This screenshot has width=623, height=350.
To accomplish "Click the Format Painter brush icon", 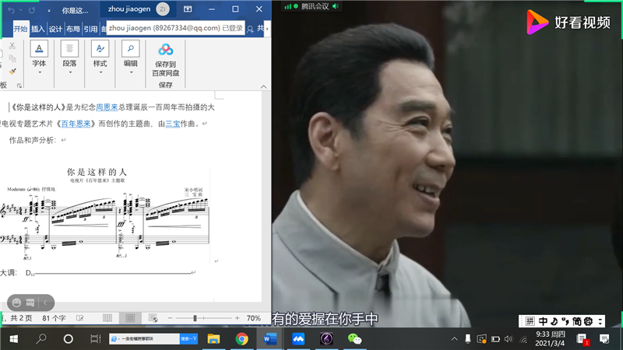I will point(12,71).
